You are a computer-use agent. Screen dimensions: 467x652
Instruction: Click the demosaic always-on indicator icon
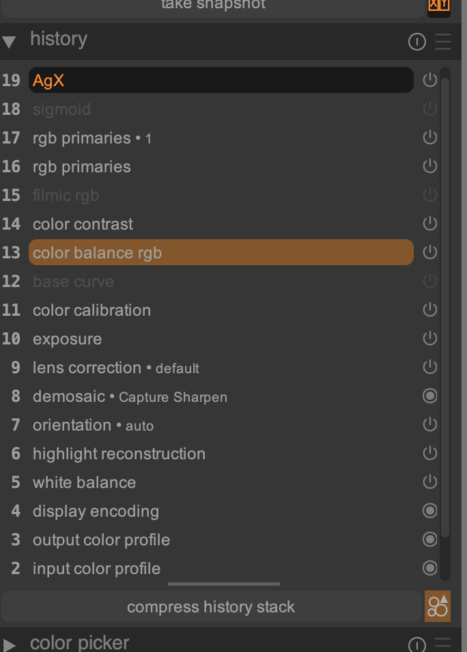click(429, 396)
